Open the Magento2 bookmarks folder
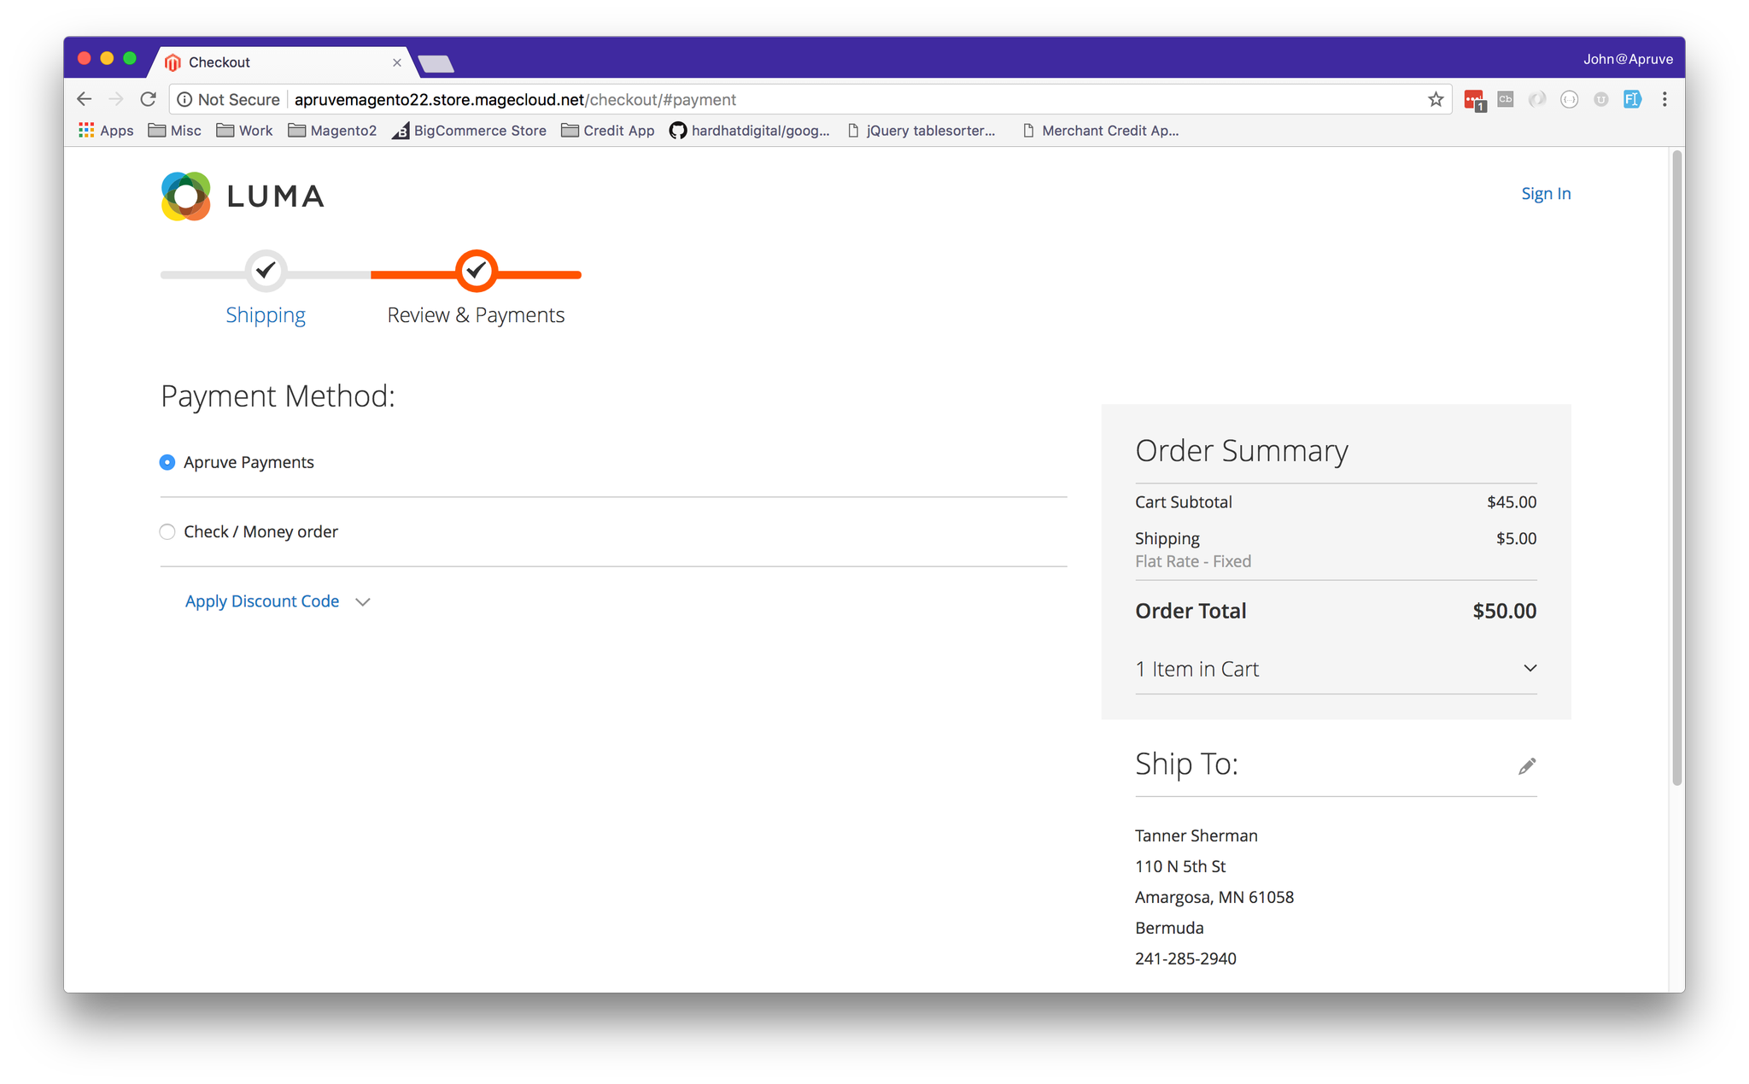Image resolution: width=1749 pixels, height=1084 pixels. (x=332, y=131)
